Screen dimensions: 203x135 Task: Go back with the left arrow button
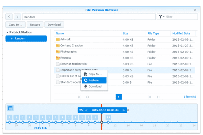tap(9, 16)
